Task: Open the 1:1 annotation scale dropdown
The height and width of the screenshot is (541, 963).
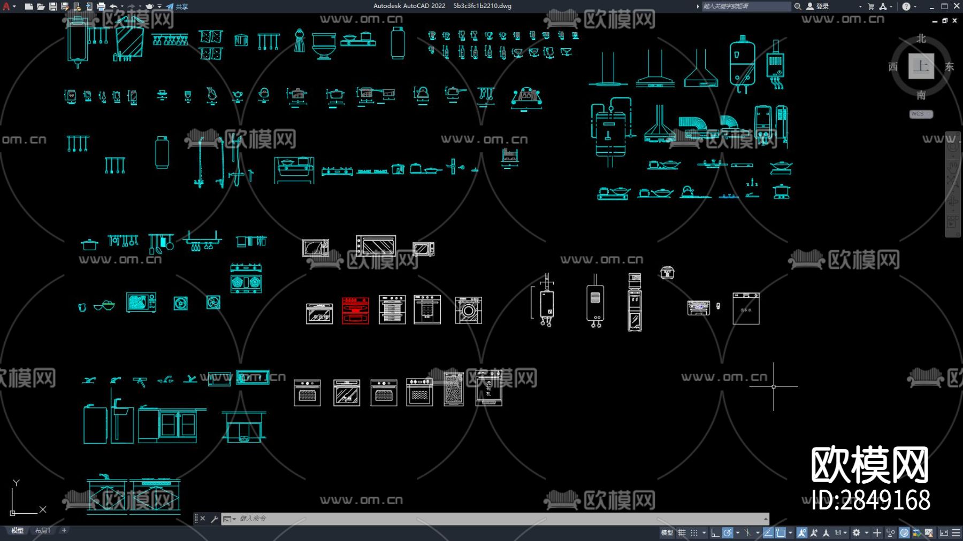Action: coord(841,533)
